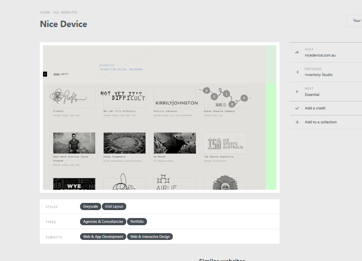Click the plus icon beside Add to a collection
Viewport: 362px width, 261px height.
click(x=297, y=122)
